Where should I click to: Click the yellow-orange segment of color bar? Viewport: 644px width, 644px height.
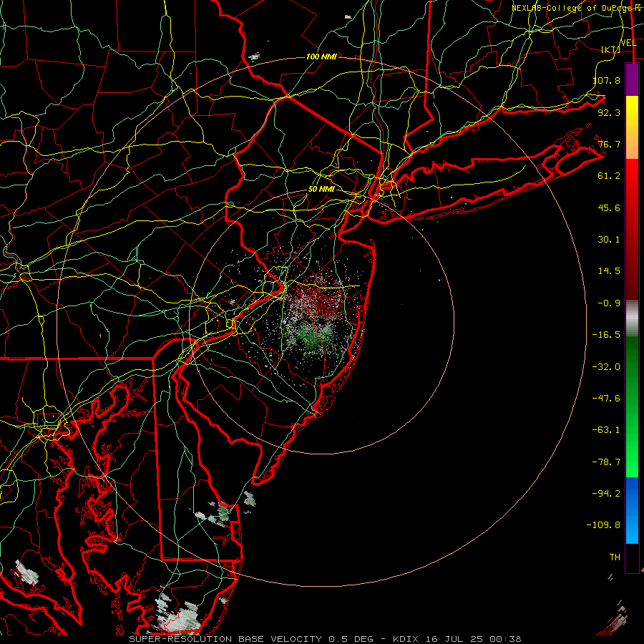[x=632, y=127]
